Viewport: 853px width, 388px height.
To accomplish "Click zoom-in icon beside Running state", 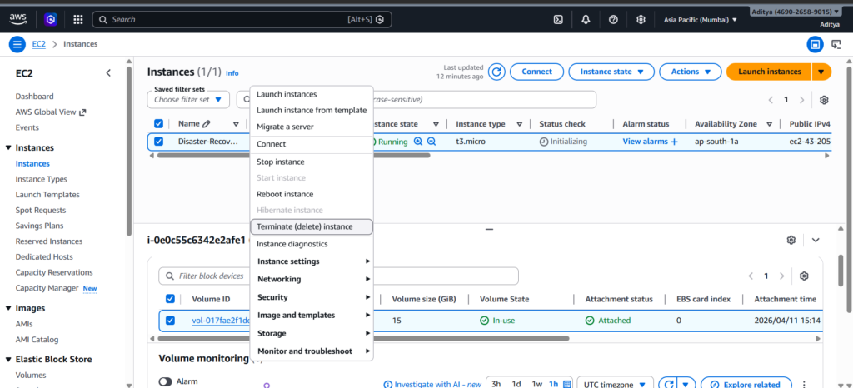I will [418, 142].
